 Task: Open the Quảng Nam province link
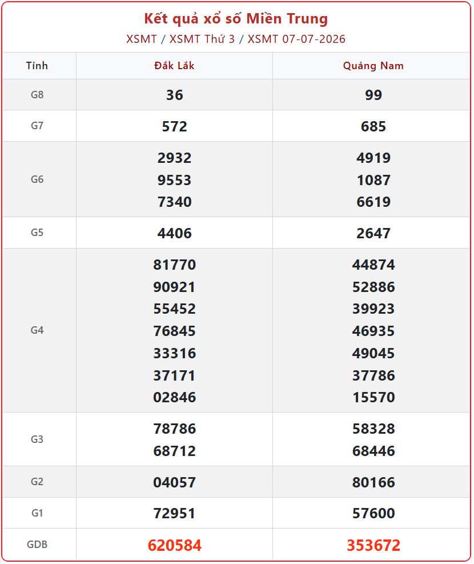coord(373,66)
